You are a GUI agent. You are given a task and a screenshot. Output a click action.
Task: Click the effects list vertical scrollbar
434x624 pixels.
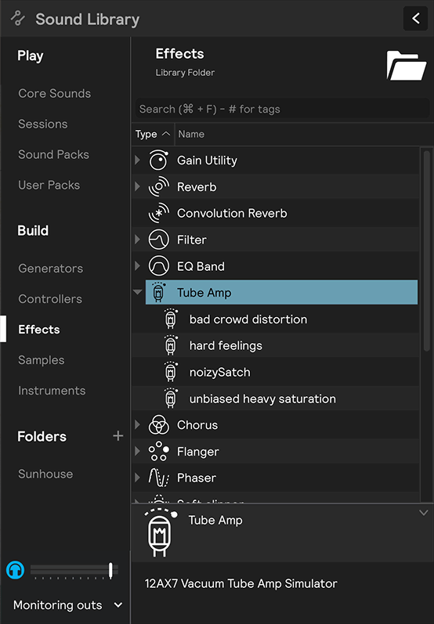tap(426, 251)
